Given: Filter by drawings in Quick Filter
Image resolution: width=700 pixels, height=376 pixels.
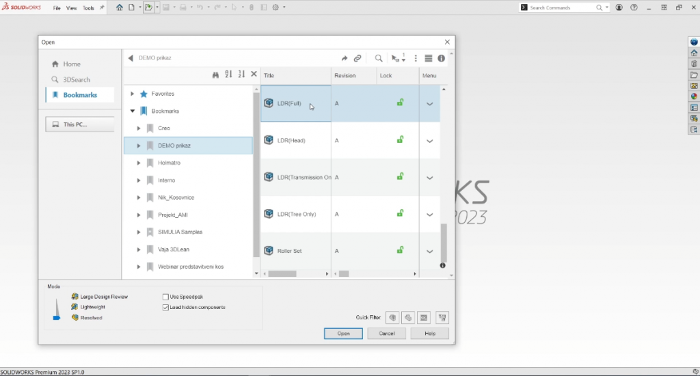Looking at the screenshot, I should pyautogui.click(x=424, y=317).
